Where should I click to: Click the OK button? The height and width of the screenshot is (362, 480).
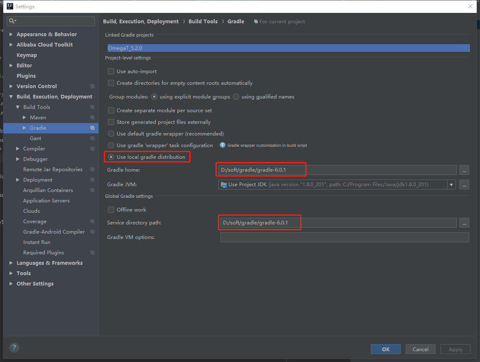385,349
